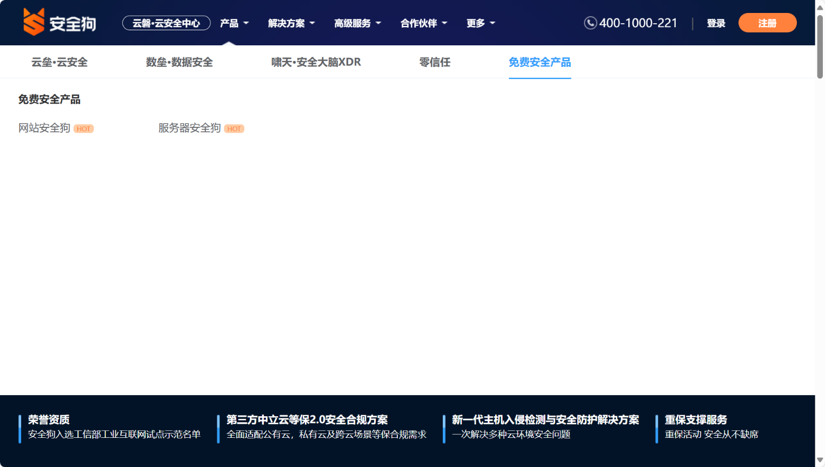825x467 pixels.
Task: Open the 网站安全狗 product link
Action: (44, 128)
